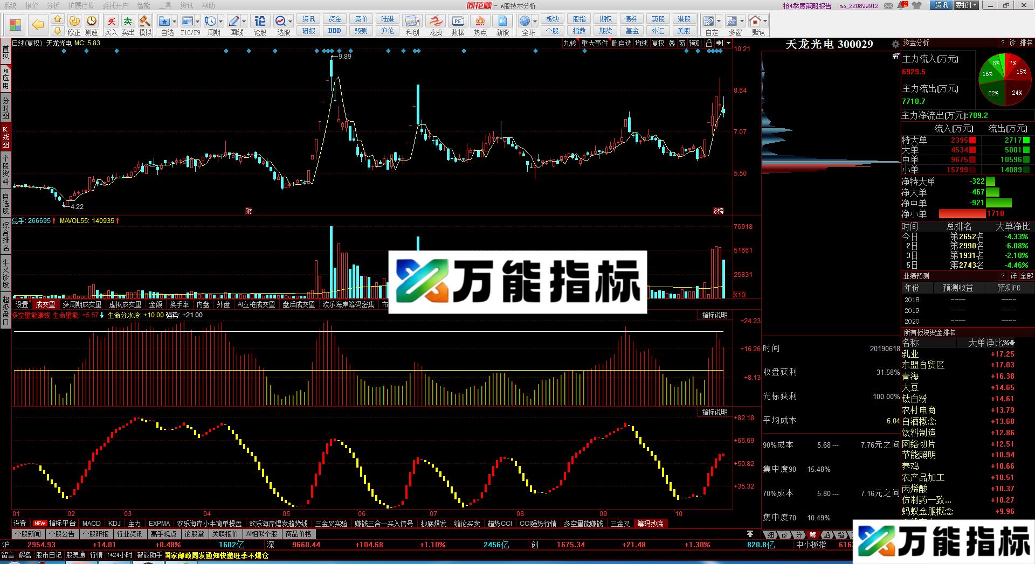The width and height of the screenshot is (1035, 564).
Task: Expand the 周期 period dropdown arrow
Action: point(221,20)
